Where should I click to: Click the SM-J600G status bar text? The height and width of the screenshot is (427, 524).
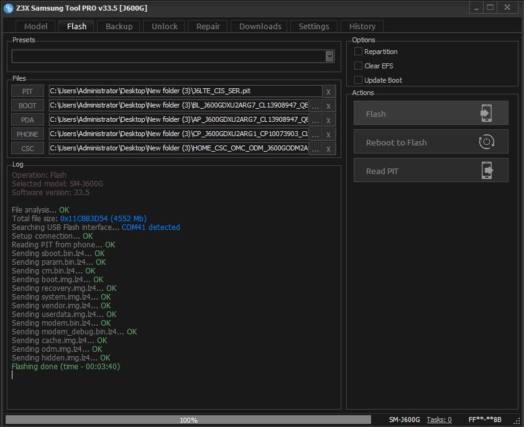(x=405, y=420)
